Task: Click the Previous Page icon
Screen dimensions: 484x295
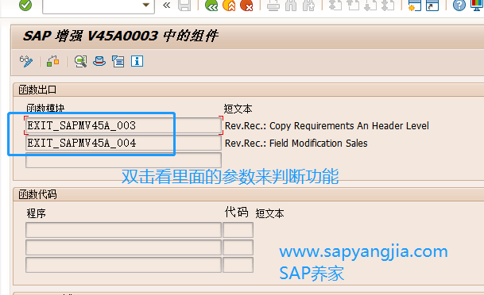Action: (x=353, y=6)
